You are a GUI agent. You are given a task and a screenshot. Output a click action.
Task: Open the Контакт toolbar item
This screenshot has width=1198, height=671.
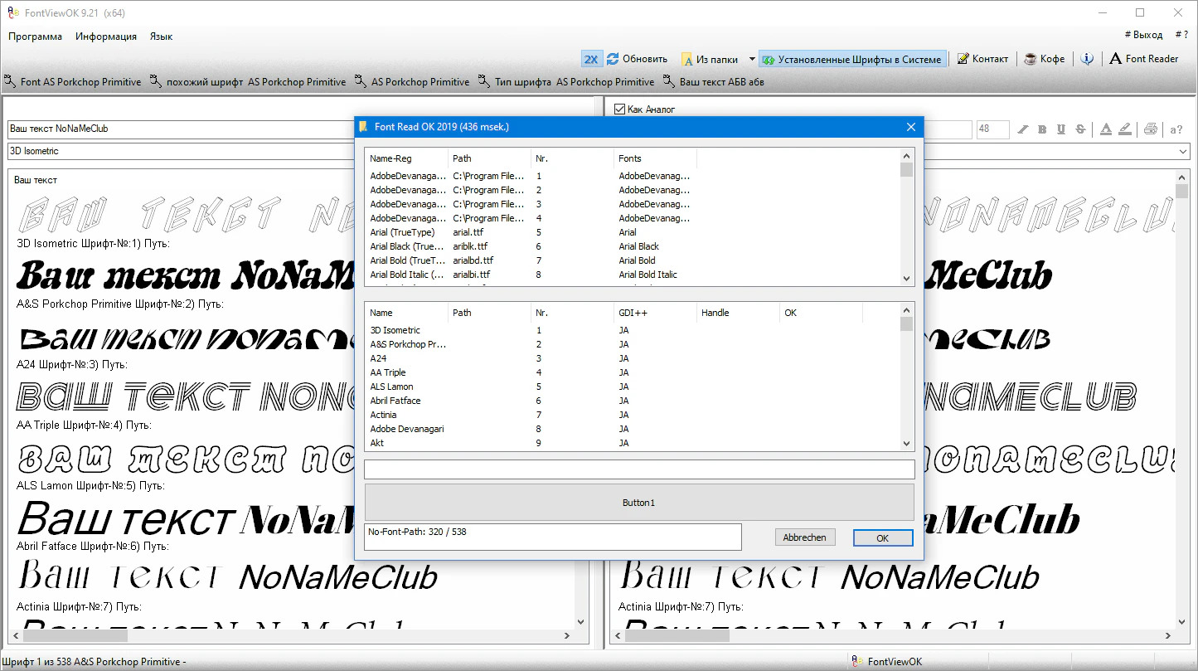pos(983,59)
